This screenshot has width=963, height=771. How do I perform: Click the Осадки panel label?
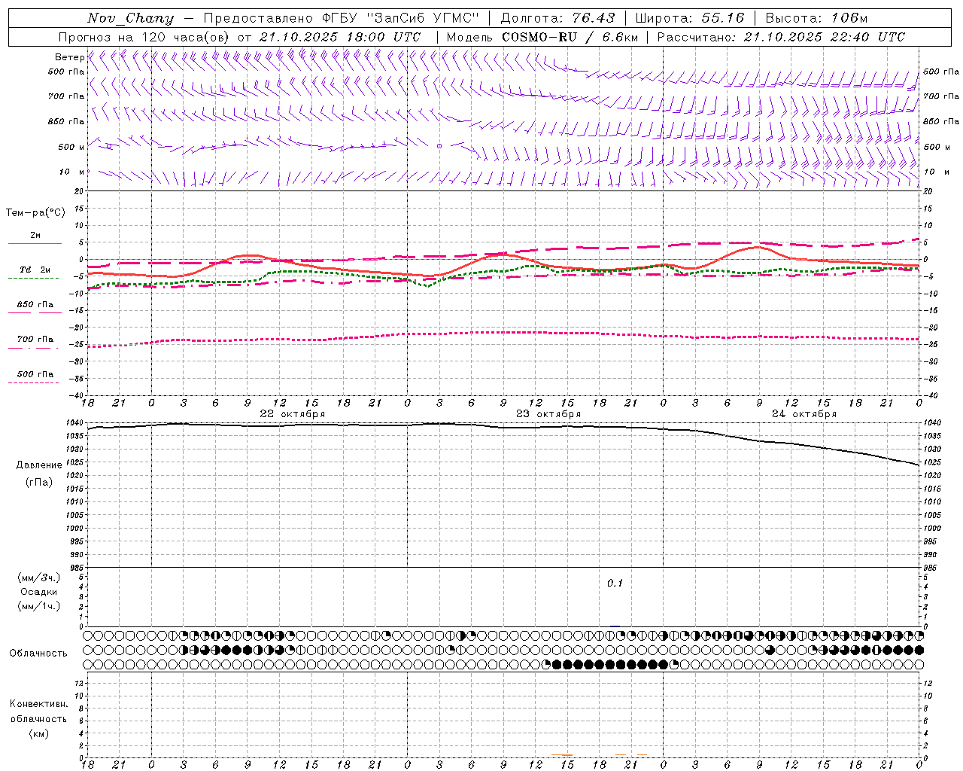[x=39, y=592]
